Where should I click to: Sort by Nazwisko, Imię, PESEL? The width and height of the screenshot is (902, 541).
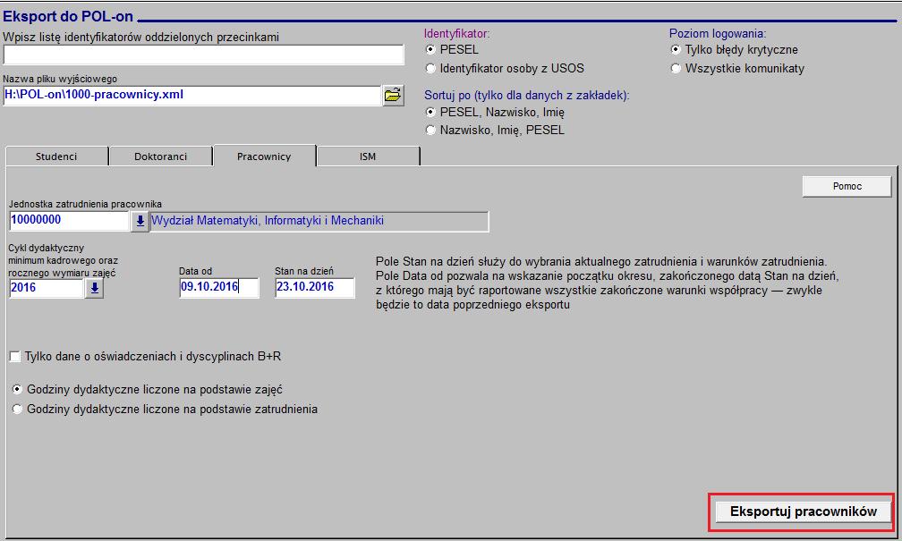pyautogui.click(x=430, y=130)
